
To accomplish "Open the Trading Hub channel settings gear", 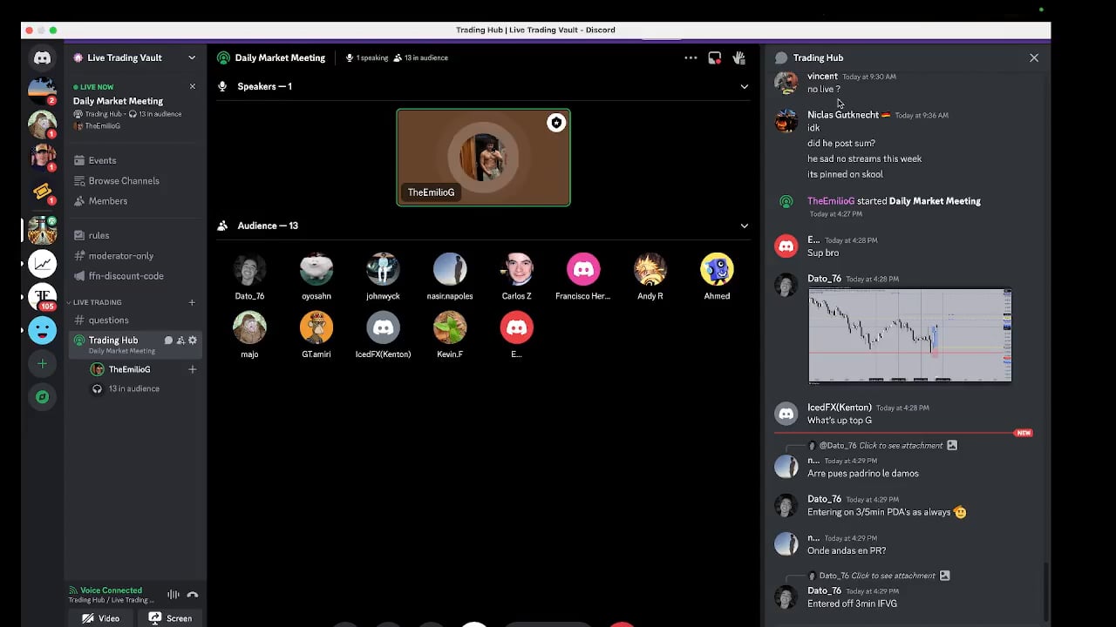I will click(x=193, y=340).
